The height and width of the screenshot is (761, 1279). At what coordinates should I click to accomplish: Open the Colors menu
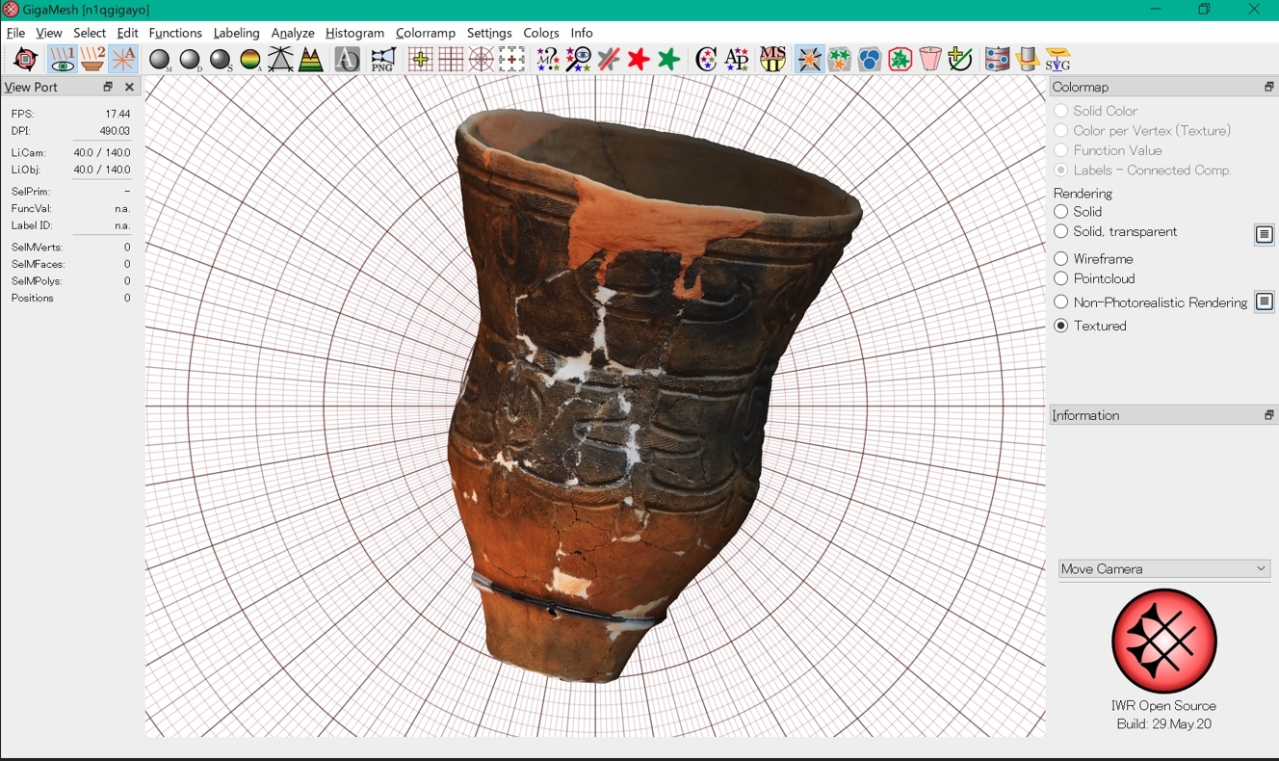click(541, 33)
